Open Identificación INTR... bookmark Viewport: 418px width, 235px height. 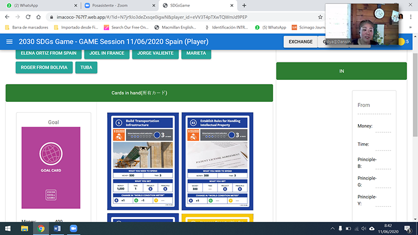(226, 28)
